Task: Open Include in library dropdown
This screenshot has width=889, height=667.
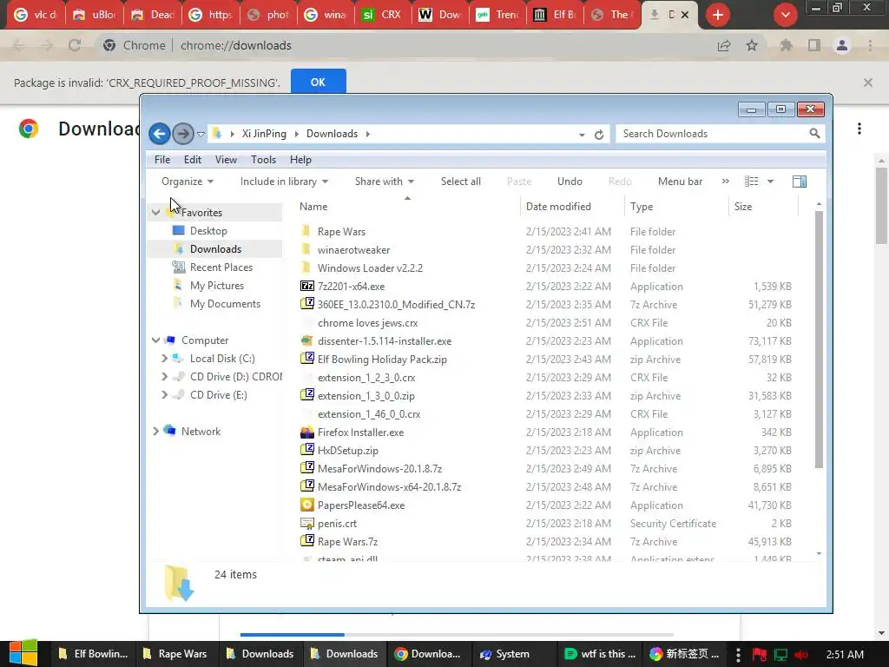Action: coord(284,182)
